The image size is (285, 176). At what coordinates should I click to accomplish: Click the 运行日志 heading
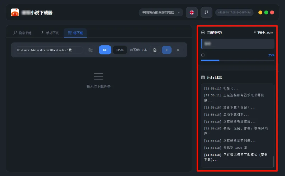[x=215, y=77]
